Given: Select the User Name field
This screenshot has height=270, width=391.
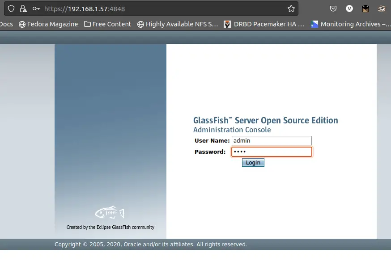Looking at the screenshot, I should pos(272,140).
